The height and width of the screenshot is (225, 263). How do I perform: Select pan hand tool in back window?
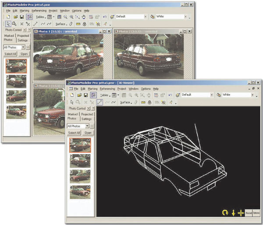click(x=84, y=17)
